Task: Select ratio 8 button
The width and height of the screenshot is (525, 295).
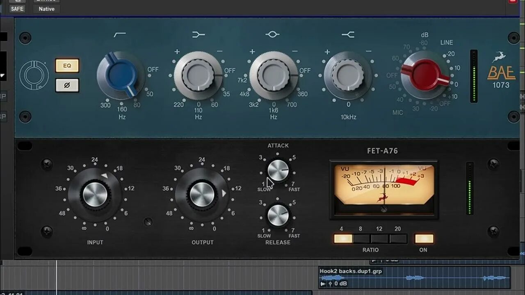Action: pyautogui.click(x=362, y=239)
